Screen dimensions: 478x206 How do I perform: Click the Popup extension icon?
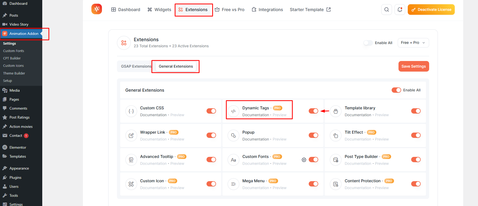tap(233, 135)
